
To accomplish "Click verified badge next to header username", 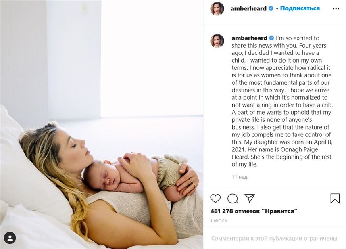I will tap(271, 8).
